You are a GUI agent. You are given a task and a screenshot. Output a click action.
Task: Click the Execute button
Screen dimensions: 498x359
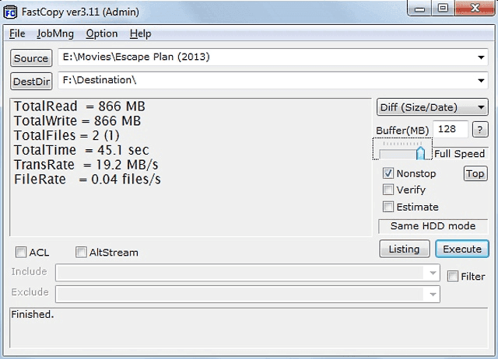pyautogui.click(x=462, y=249)
